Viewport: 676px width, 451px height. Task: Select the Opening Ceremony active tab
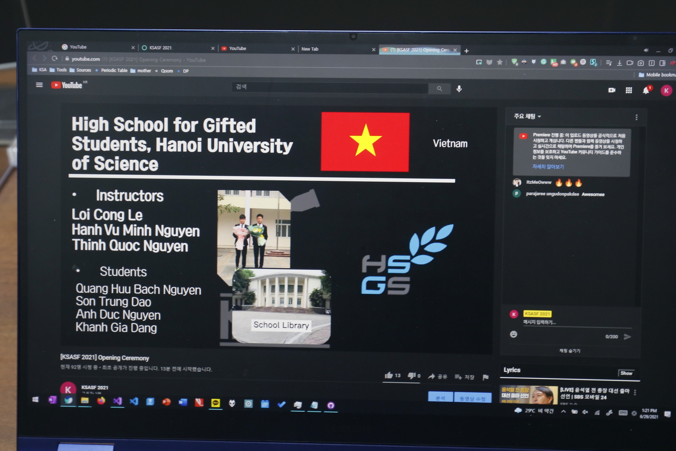(x=420, y=50)
